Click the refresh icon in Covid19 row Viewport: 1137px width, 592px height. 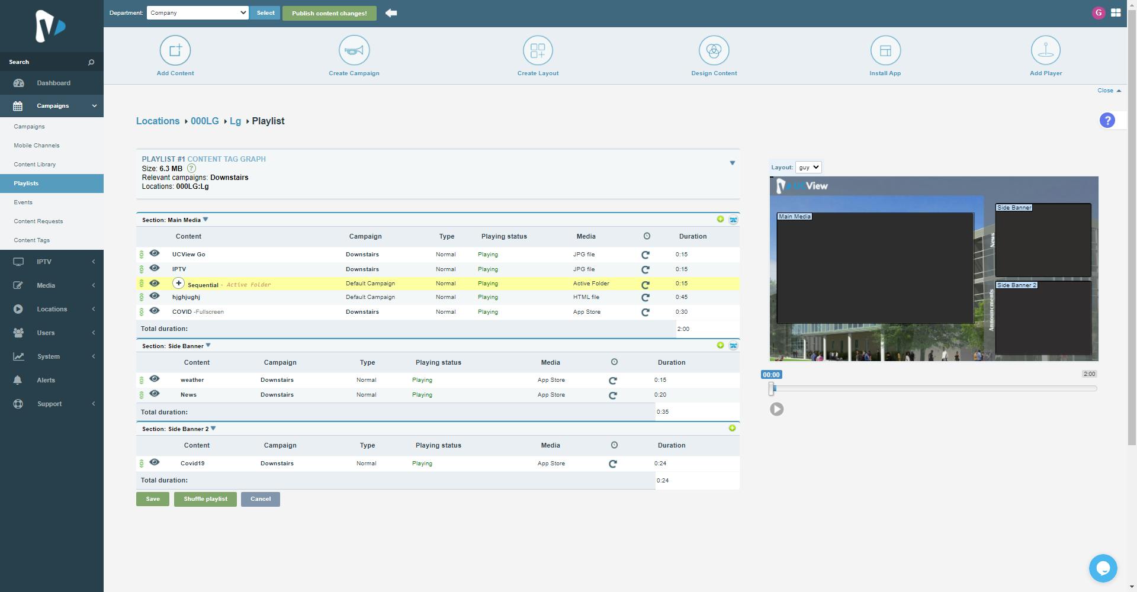pos(613,464)
